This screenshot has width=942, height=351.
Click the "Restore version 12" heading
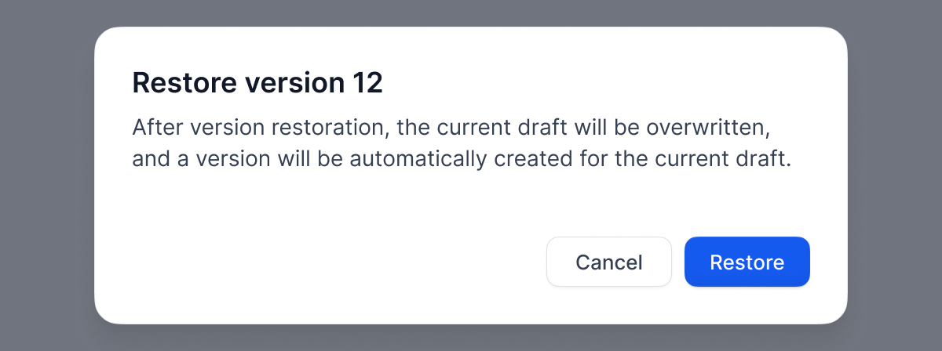click(x=257, y=83)
